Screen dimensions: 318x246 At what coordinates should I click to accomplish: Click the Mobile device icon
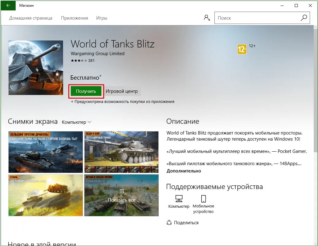203,199
